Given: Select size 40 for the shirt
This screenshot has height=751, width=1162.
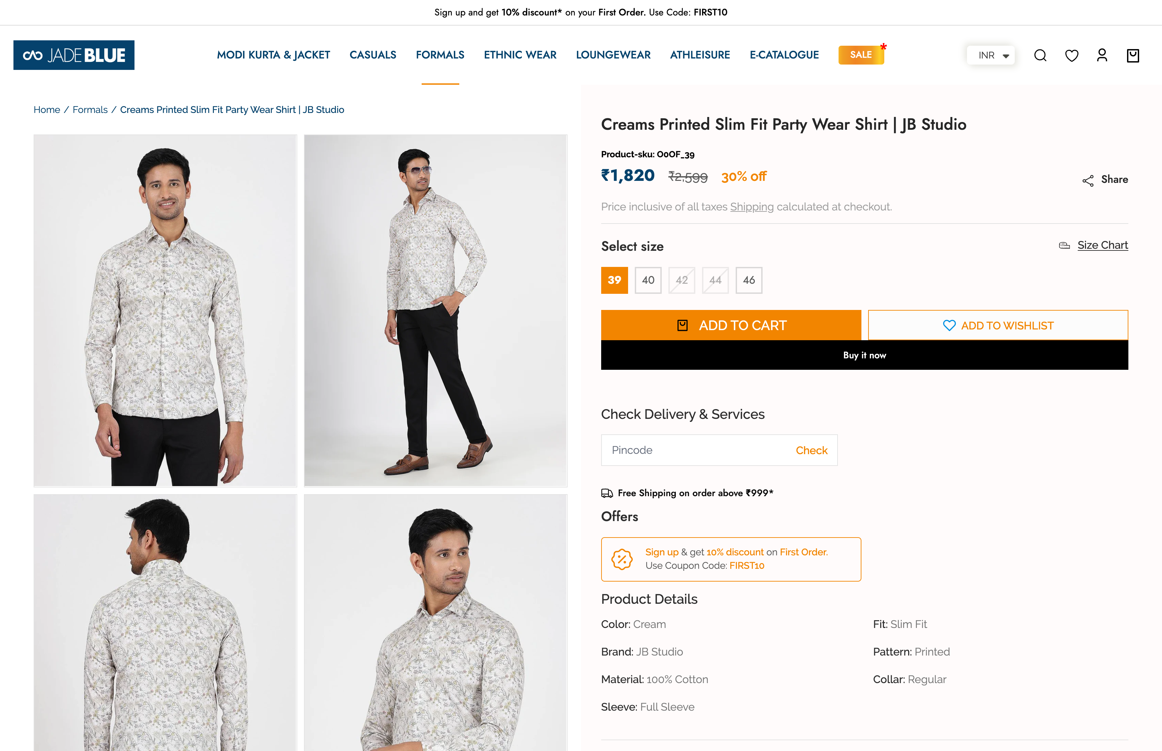Looking at the screenshot, I should (x=648, y=280).
